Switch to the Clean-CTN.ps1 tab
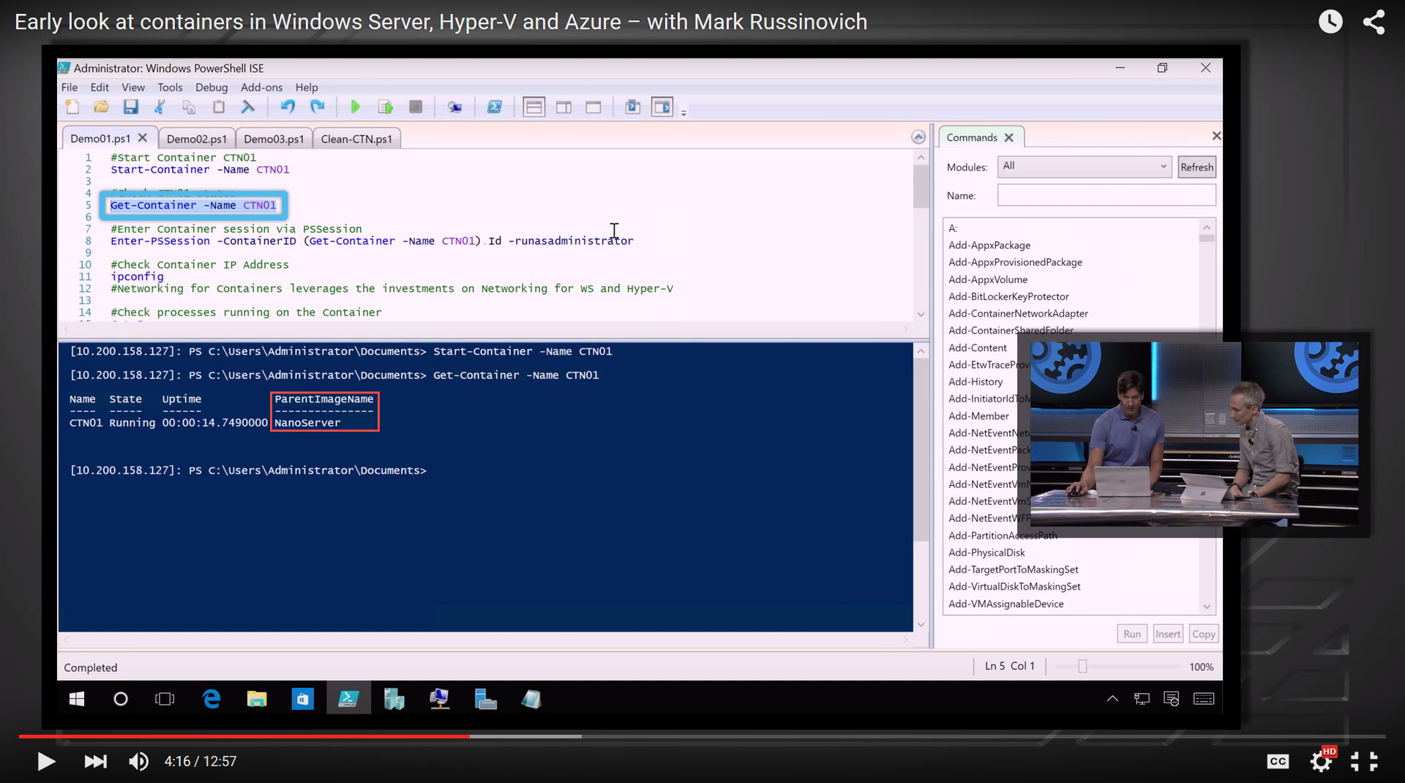The image size is (1405, 783). (x=356, y=138)
